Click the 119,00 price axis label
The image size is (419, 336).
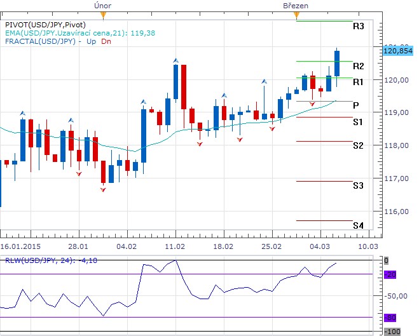[x=396, y=112]
